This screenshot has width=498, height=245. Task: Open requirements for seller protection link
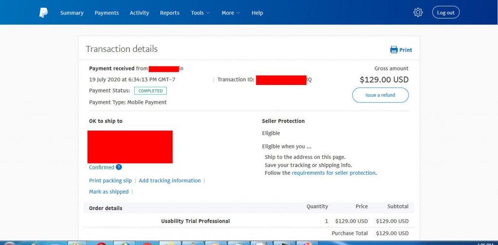tap(334, 173)
